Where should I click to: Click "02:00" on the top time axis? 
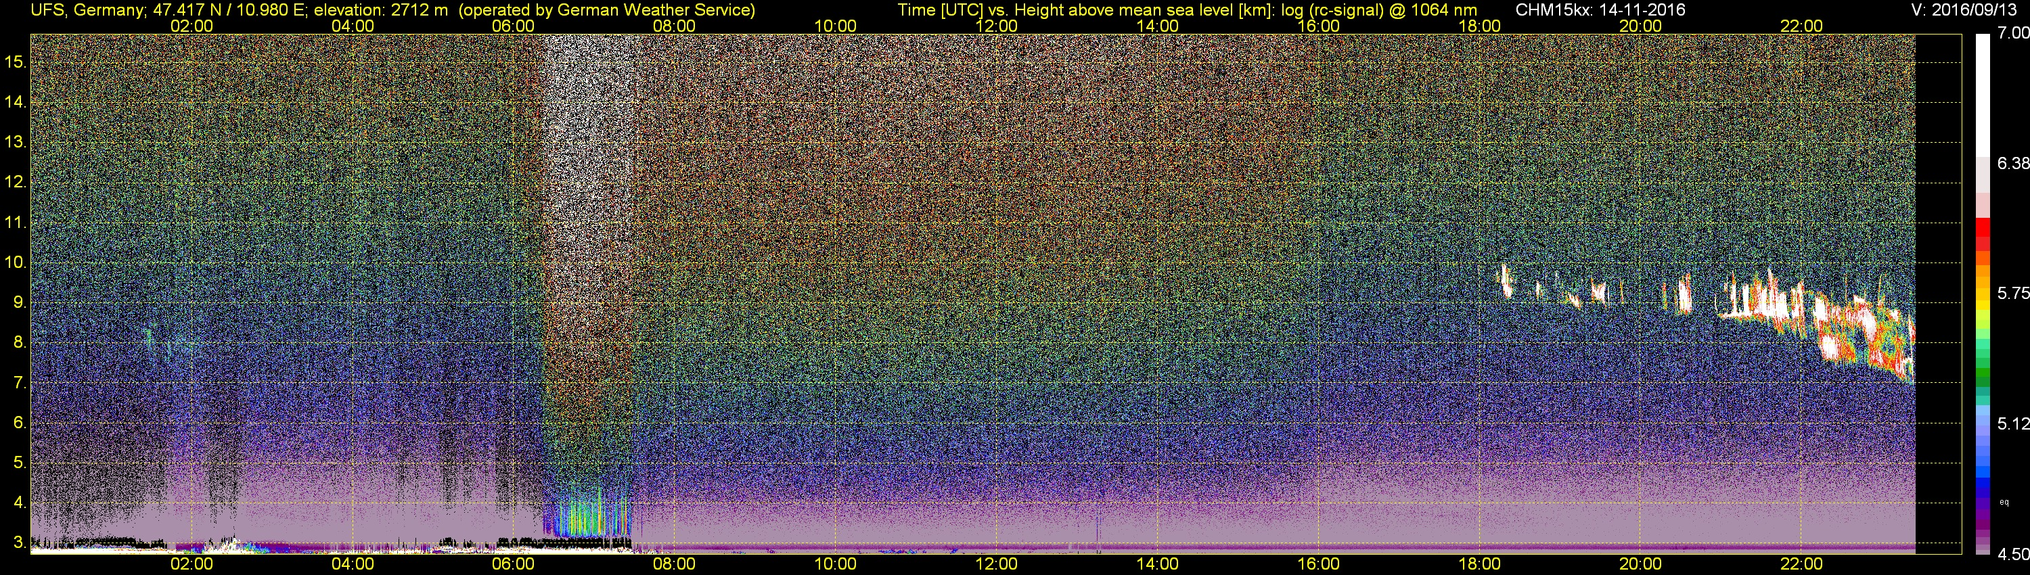(191, 26)
